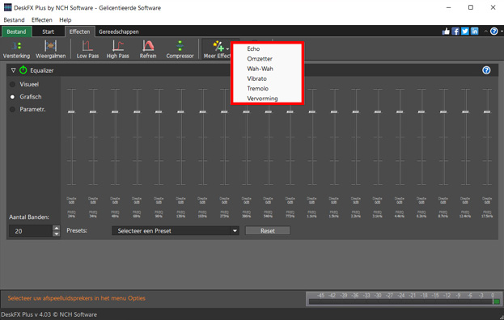
Task: Open the Versterking amplify effect
Action: click(x=16, y=49)
